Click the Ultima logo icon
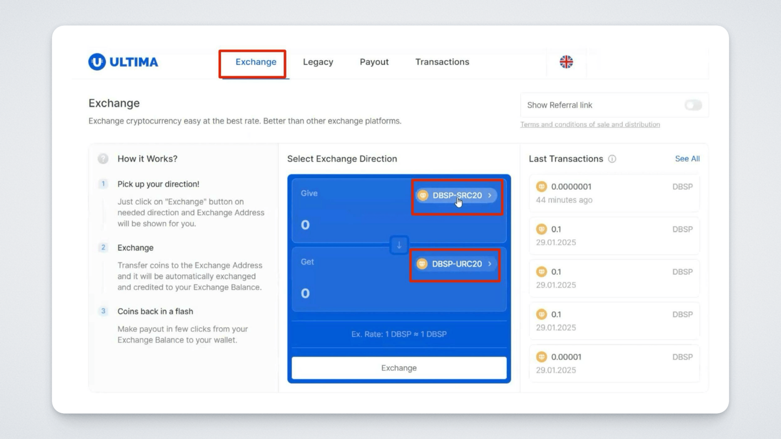The image size is (781, 439). point(97,62)
